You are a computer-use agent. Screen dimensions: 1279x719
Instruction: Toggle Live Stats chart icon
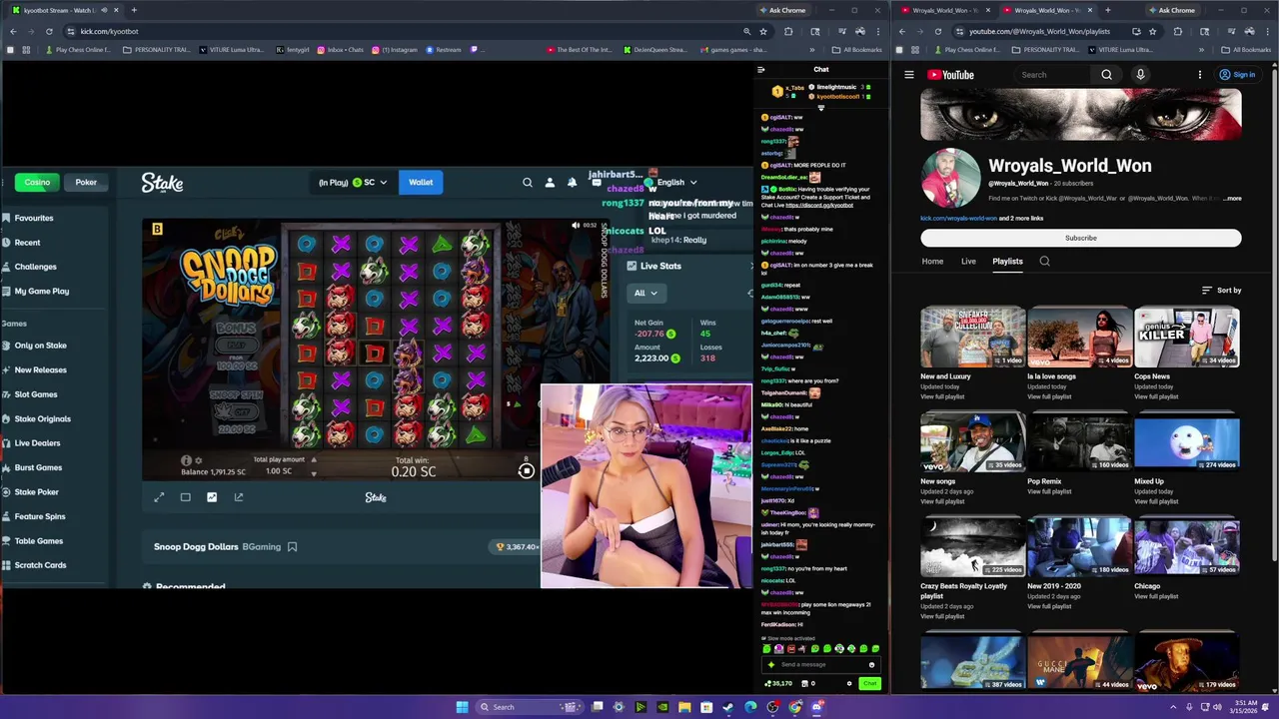[212, 497]
